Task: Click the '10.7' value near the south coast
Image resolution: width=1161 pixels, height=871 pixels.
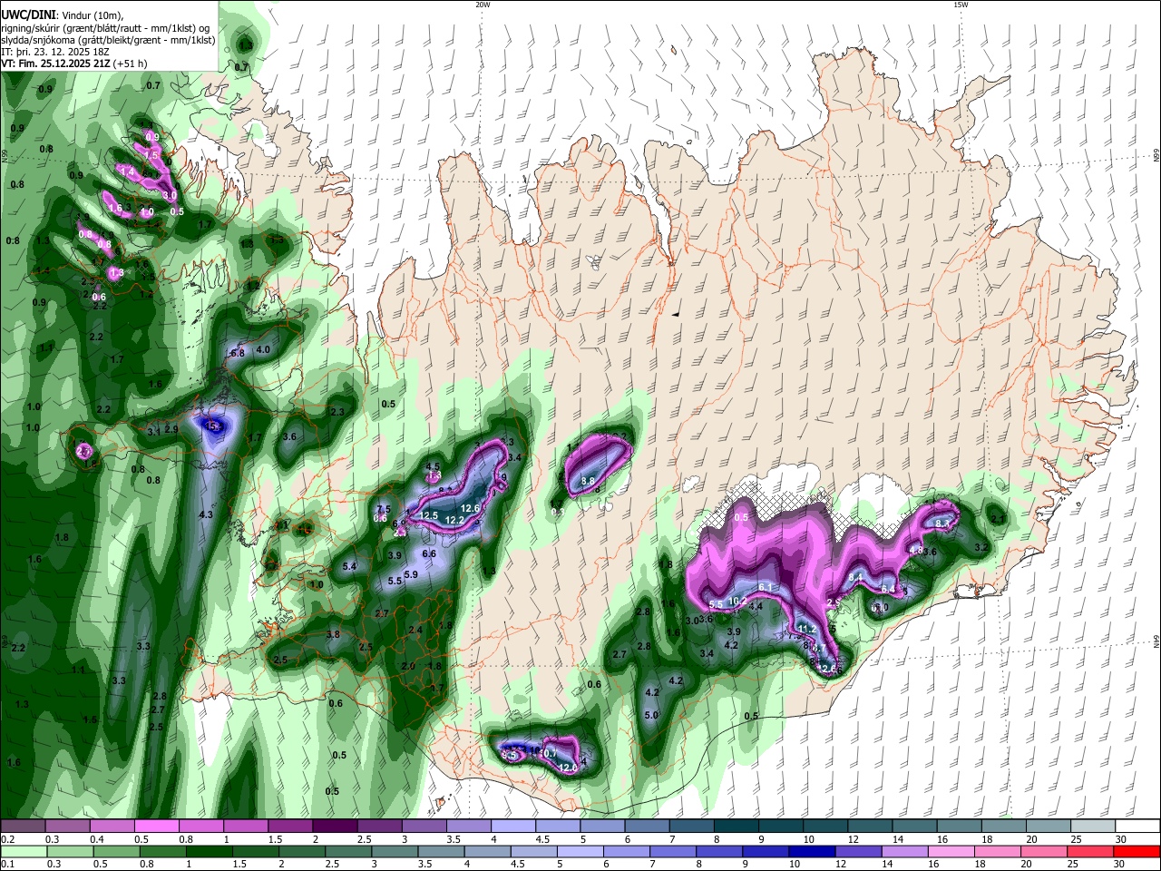Action: pyautogui.click(x=549, y=753)
